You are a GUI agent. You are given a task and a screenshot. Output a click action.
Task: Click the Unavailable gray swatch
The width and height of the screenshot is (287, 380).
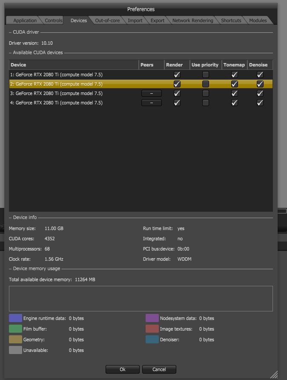(x=15, y=350)
